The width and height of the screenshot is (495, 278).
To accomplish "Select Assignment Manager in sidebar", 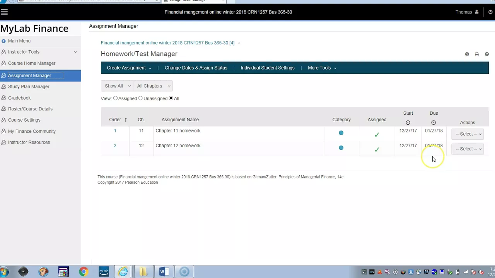I will coord(41,76).
